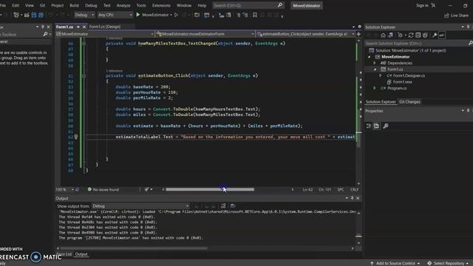Click the Search Solution Explorer field
Screen dimensions: 473x266
pos(418,44)
